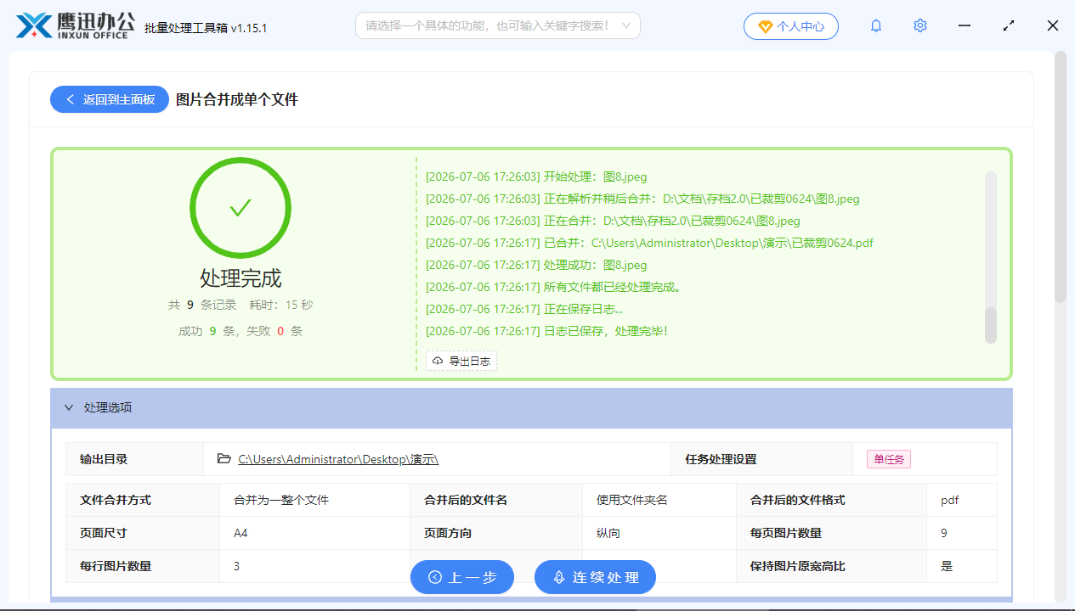
Task: Click the page title 图片合并成单个文件
Action: 237,99
